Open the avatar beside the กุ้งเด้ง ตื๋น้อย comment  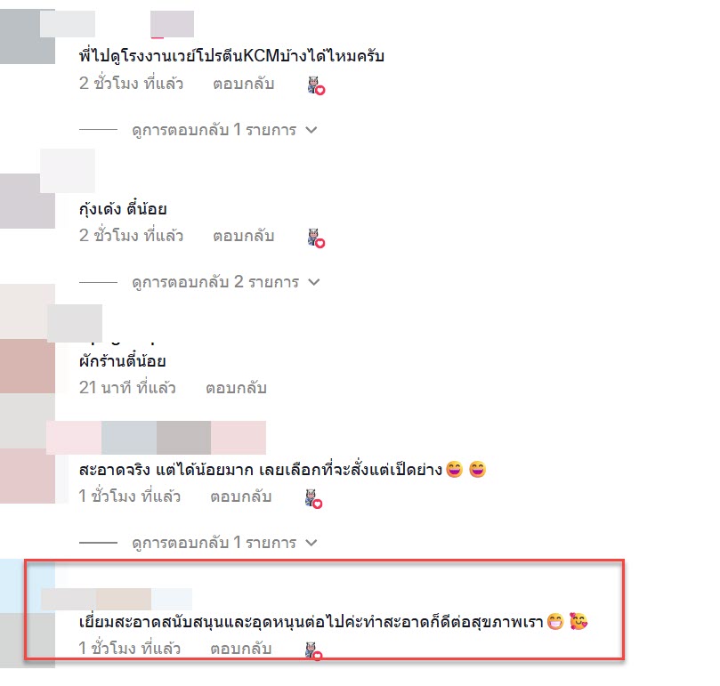pyautogui.click(x=28, y=201)
